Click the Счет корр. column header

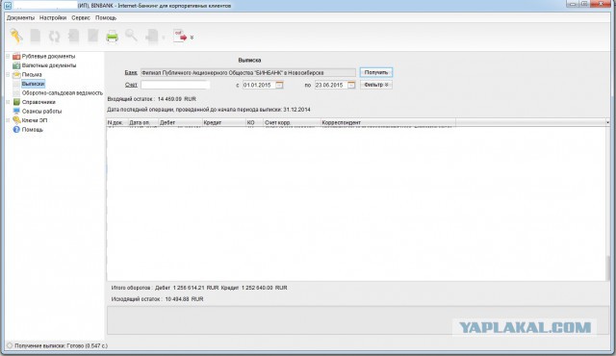click(x=292, y=123)
